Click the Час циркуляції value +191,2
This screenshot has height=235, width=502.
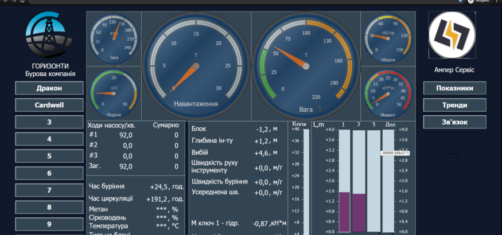pos(157,199)
